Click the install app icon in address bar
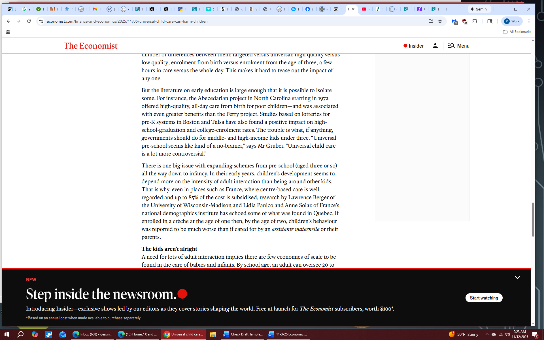The width and height of the screenshot is (544, 340). [x=431, y=21]
